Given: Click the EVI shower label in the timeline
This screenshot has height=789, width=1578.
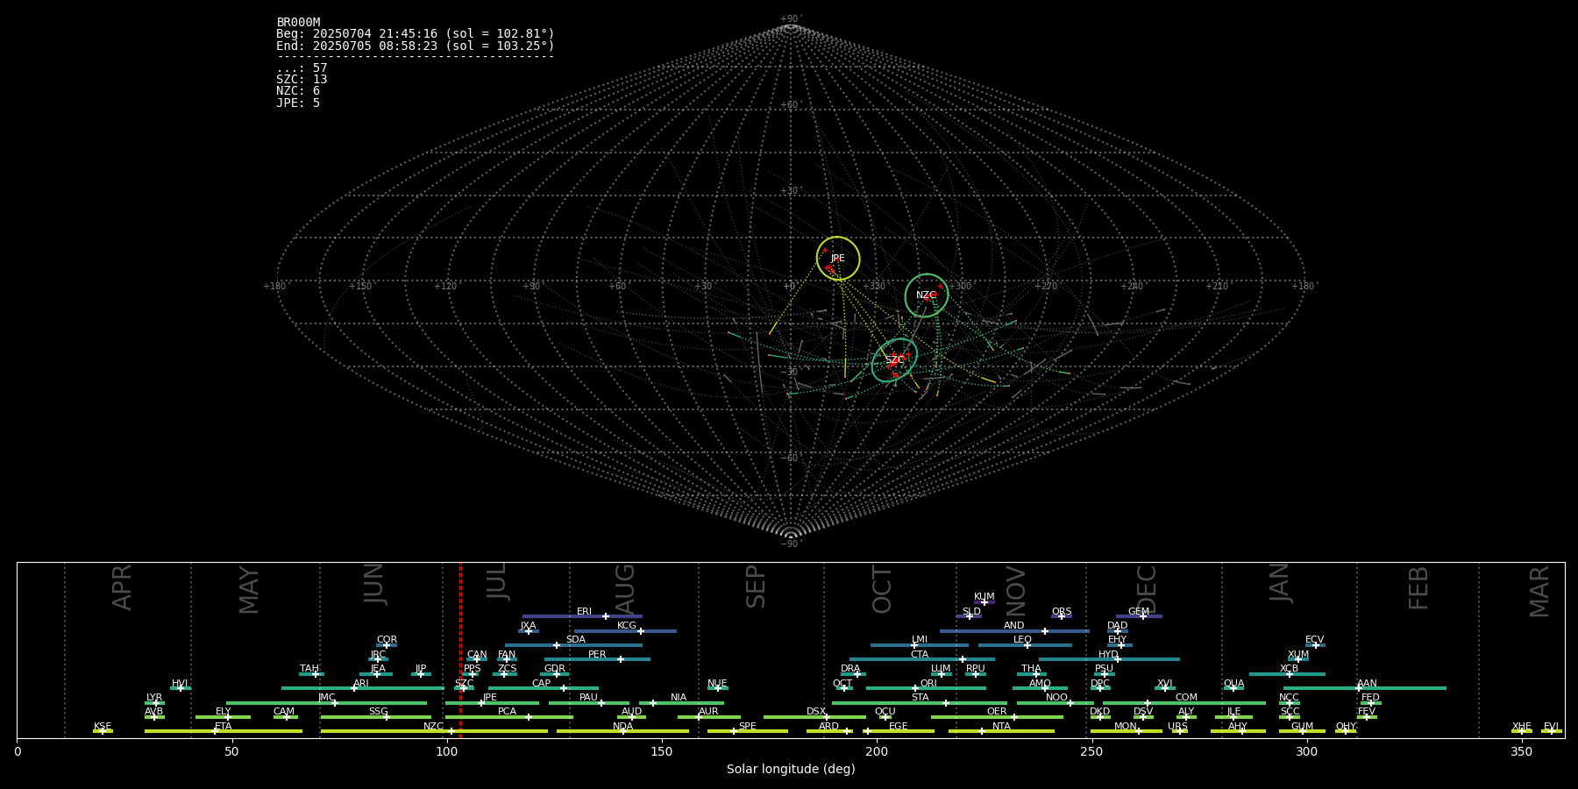Looking at the screenshot, I should (x=1551, y=727).
